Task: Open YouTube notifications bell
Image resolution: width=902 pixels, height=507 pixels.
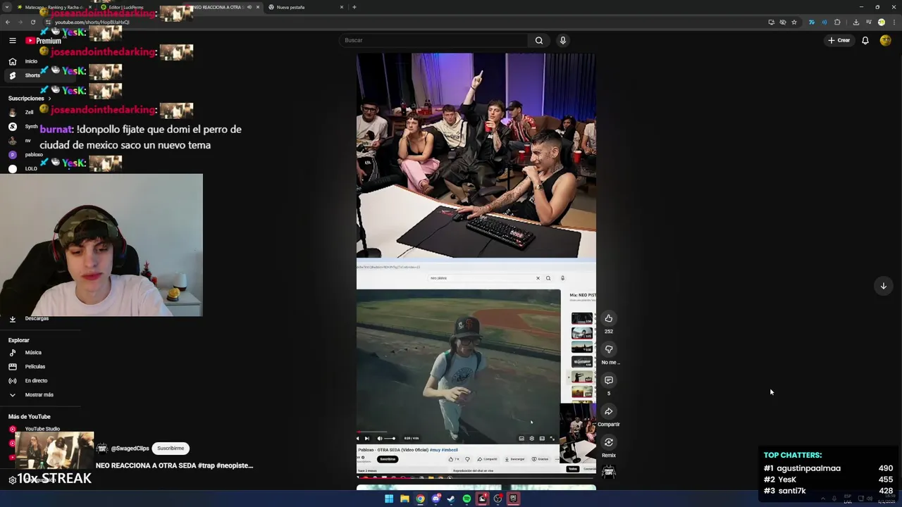Action: (865, 40)
